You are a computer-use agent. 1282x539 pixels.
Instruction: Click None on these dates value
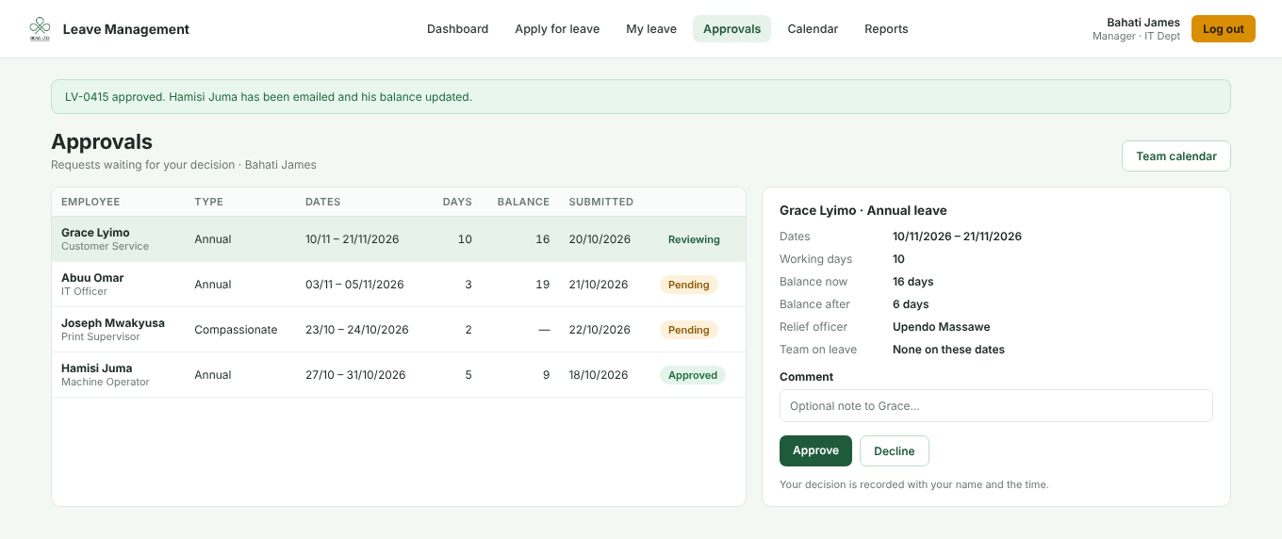click(948, 350)
